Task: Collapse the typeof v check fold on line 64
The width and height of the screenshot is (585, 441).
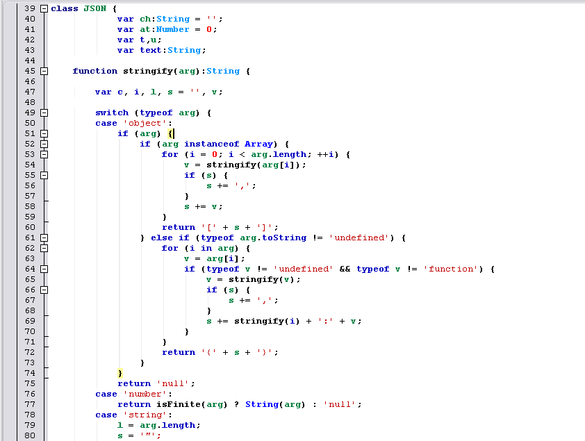Action: click(x=44, y=269)
